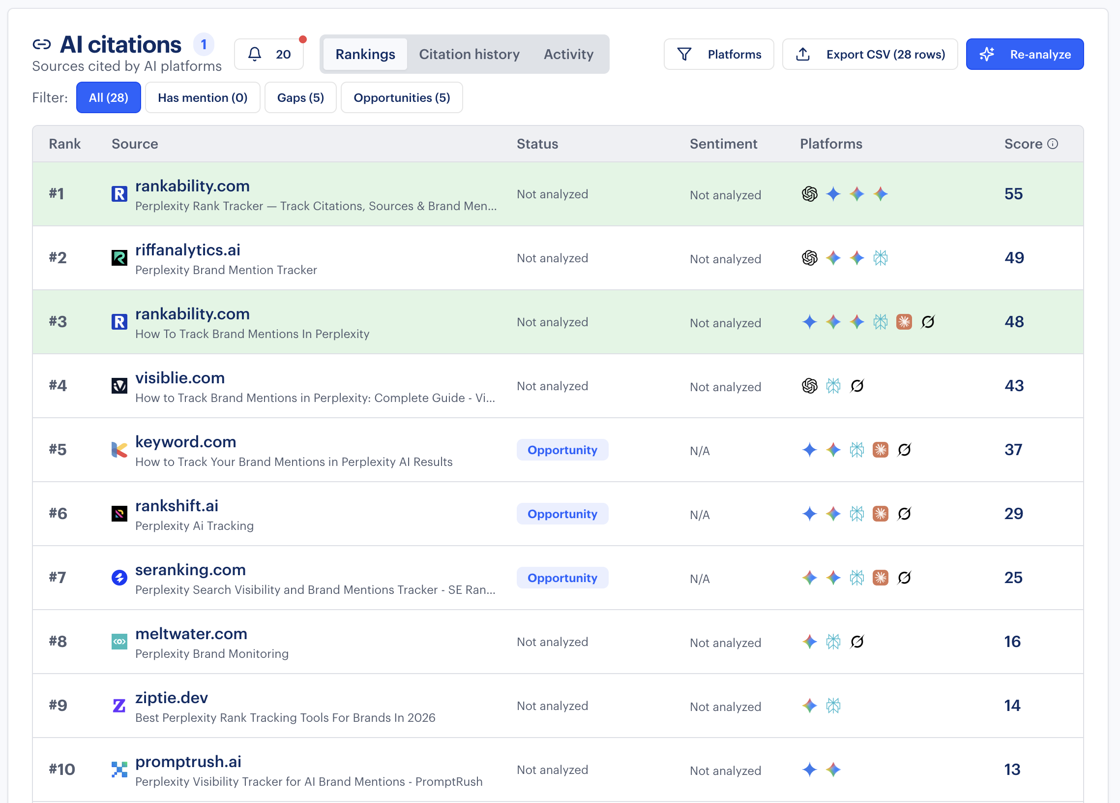
Task: Open the meltwater.com source link
Action: (x=191, y=634)
